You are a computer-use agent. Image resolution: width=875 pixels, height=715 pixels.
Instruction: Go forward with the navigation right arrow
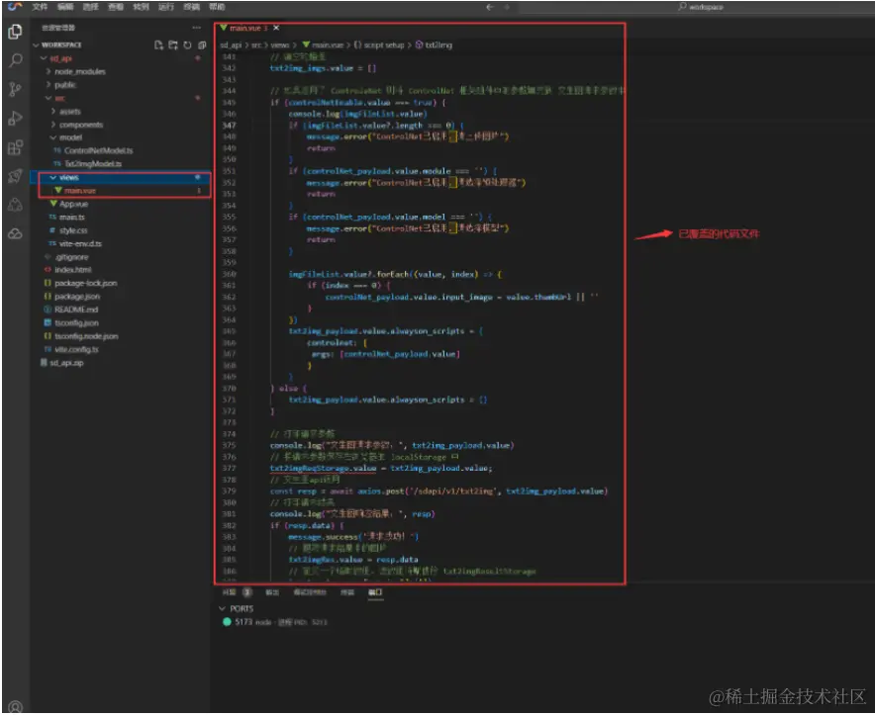tap(507, 7)
